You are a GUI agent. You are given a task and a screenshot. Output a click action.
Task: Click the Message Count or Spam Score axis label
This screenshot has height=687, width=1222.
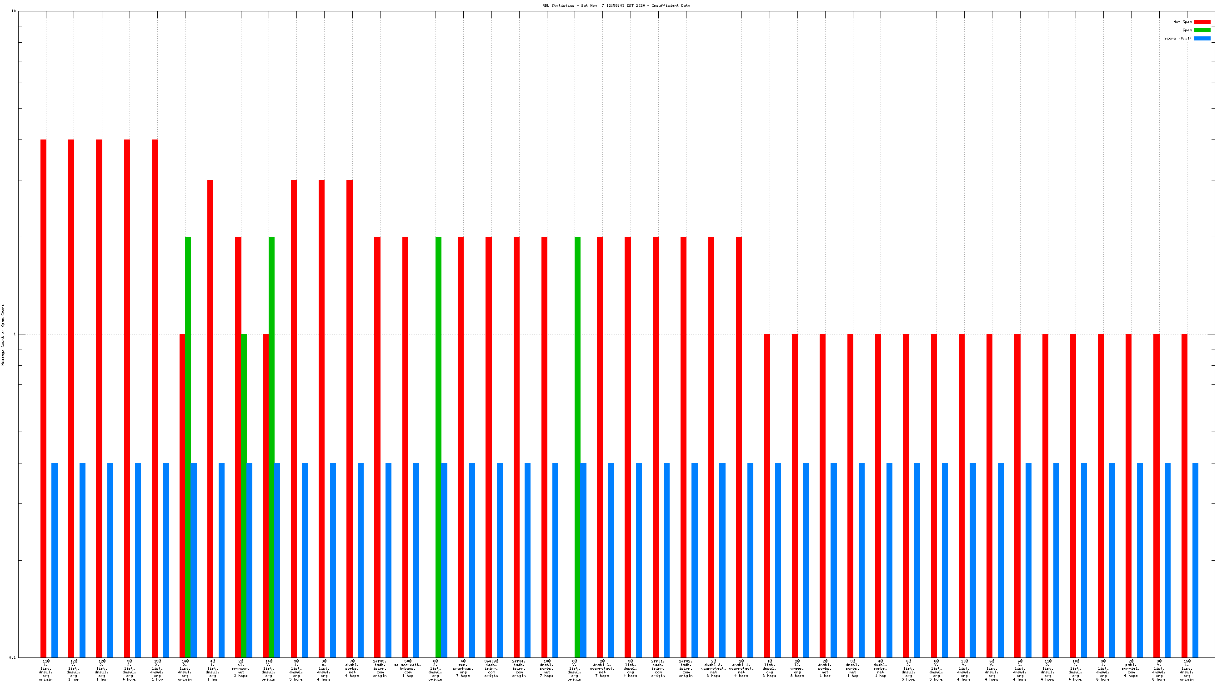[3, 335]
